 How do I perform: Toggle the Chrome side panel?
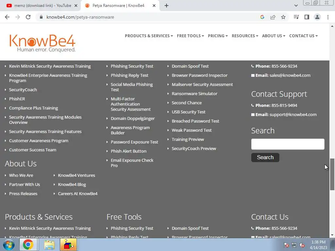click(307, 17)
